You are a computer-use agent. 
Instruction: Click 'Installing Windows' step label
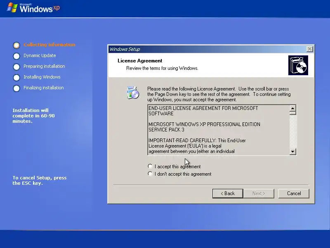(x=42, y=77)
